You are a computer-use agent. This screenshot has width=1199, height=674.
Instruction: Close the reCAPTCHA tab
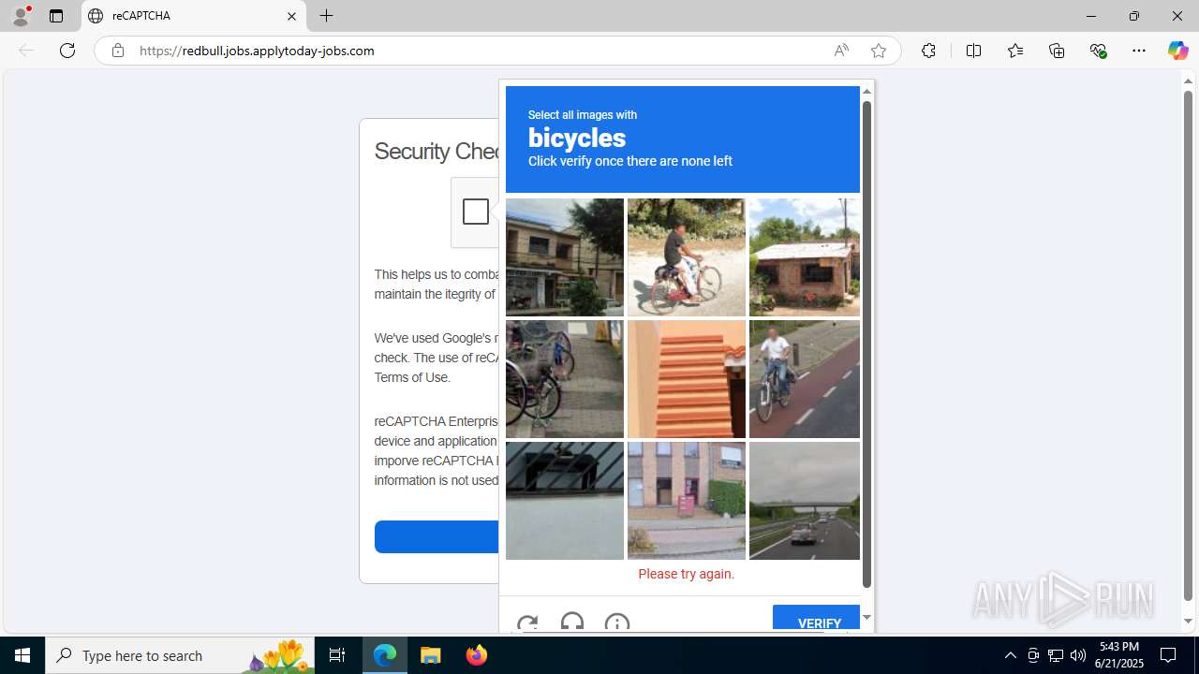coord(291,16)
